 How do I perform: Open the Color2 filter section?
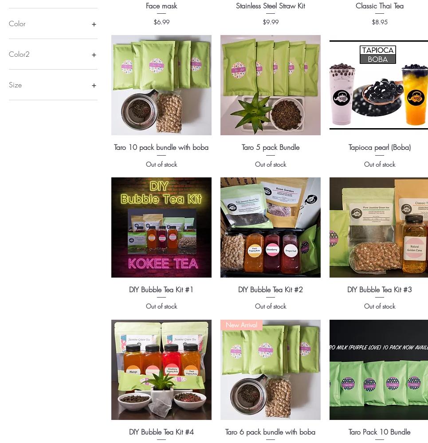coord(53,54)
